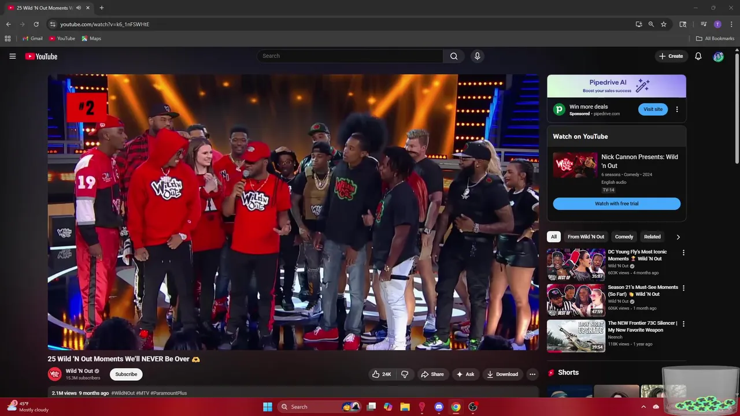Open the Chrome three-dot menu

click(x=731, y=24)
